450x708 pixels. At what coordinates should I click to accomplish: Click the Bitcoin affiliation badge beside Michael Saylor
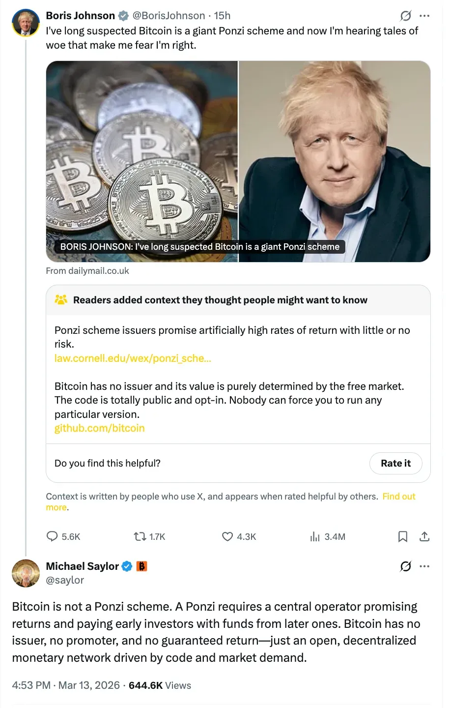[x=141, y=566]
